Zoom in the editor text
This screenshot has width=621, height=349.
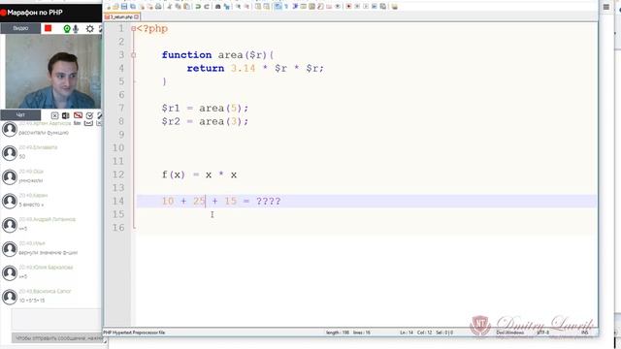tap(238, 7)
